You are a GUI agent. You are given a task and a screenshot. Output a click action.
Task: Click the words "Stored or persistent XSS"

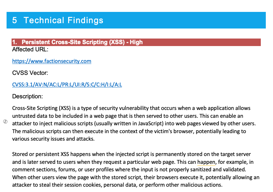pyautogui.click(x=41, y=154)
